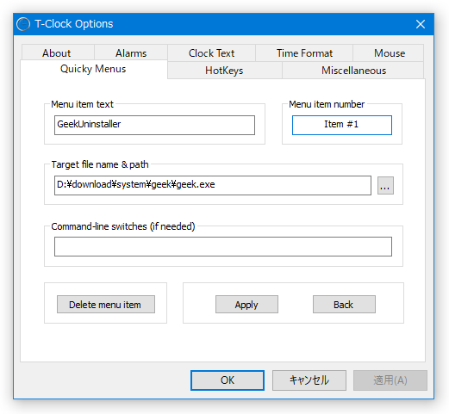
Task: Open the Mouse tab
Action: 389,53
